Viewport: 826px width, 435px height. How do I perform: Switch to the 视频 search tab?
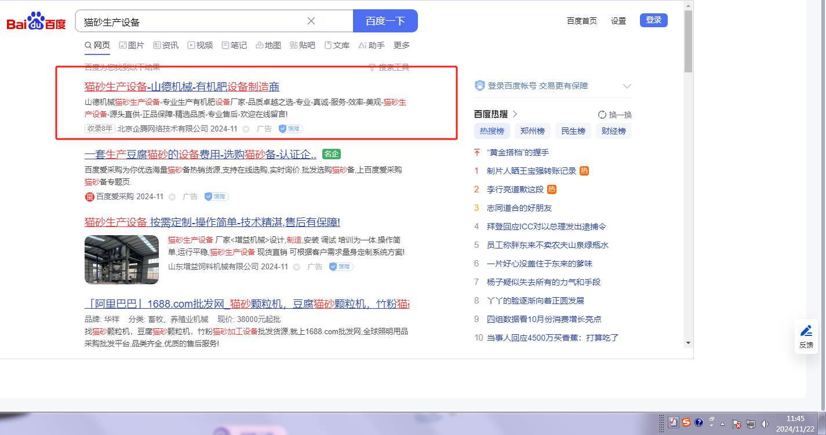point(200,45)
